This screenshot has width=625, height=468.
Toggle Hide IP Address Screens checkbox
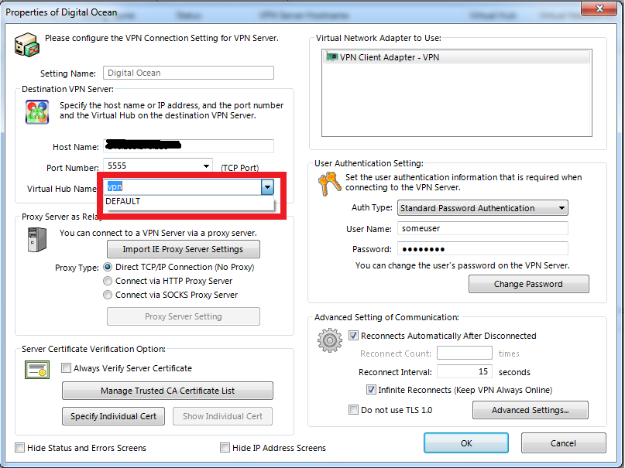[225, 448]
